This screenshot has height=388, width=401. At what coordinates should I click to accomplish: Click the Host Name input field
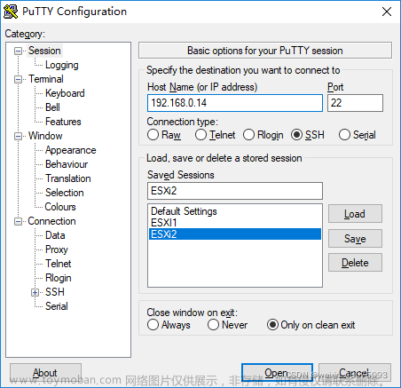(x=235, y=103)
